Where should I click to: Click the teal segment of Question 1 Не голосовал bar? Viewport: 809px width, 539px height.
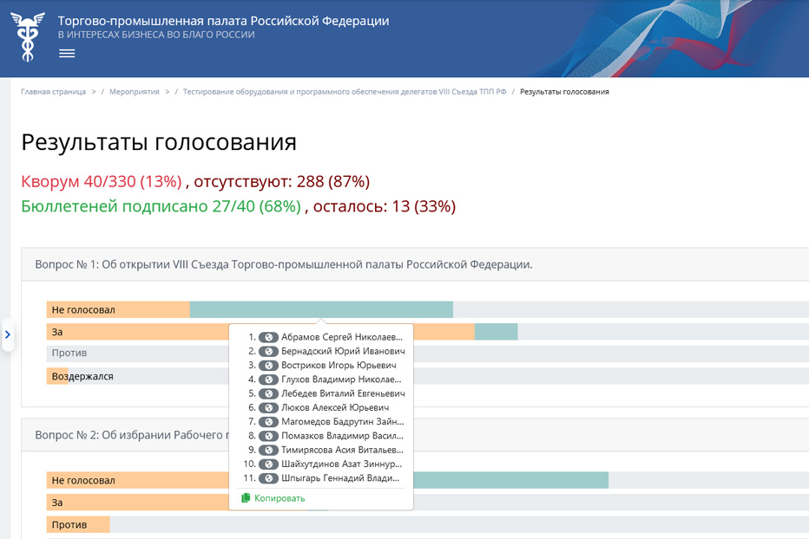point(321,309)
